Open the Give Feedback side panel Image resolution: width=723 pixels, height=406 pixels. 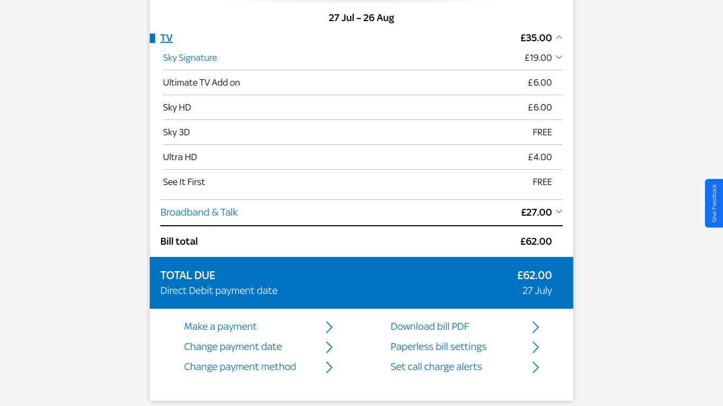tap(715, 204)
